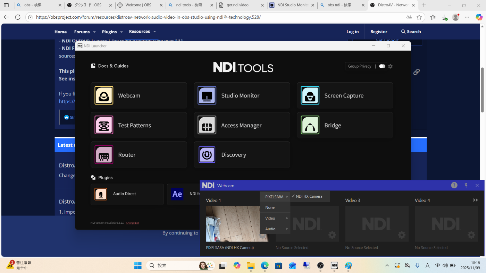
Task: Open NDI Webcam help icon
Action: click(454, 185)
